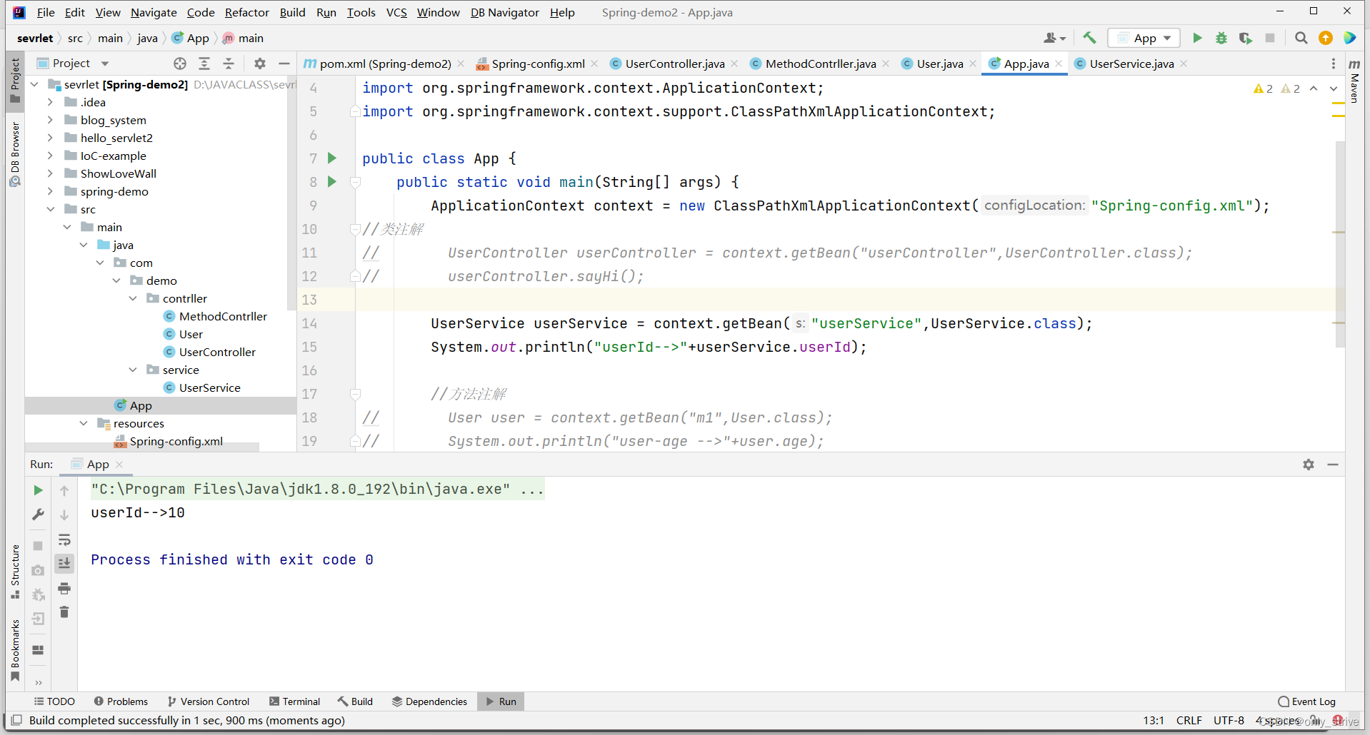Viewport: 1370px width, 735px height.
Task: Open the TODO tool window
Action: coord(54,701)
